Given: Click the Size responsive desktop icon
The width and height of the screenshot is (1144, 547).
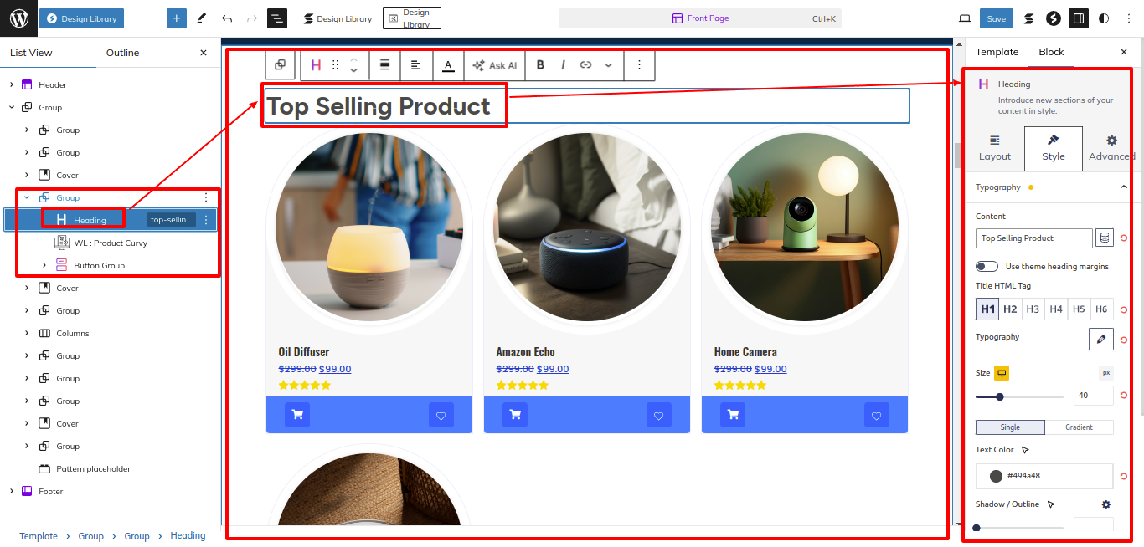Looking at the screenshot, I should coord(1002,373).
